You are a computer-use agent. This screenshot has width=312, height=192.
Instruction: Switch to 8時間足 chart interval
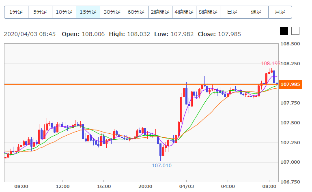pos(208,12)
